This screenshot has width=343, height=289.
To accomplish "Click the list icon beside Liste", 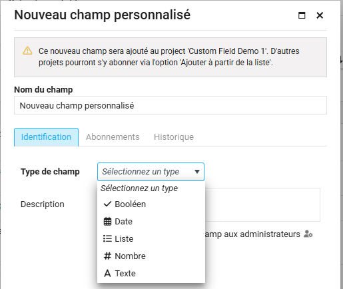I will pyautogui.click(x=107, y=238).
